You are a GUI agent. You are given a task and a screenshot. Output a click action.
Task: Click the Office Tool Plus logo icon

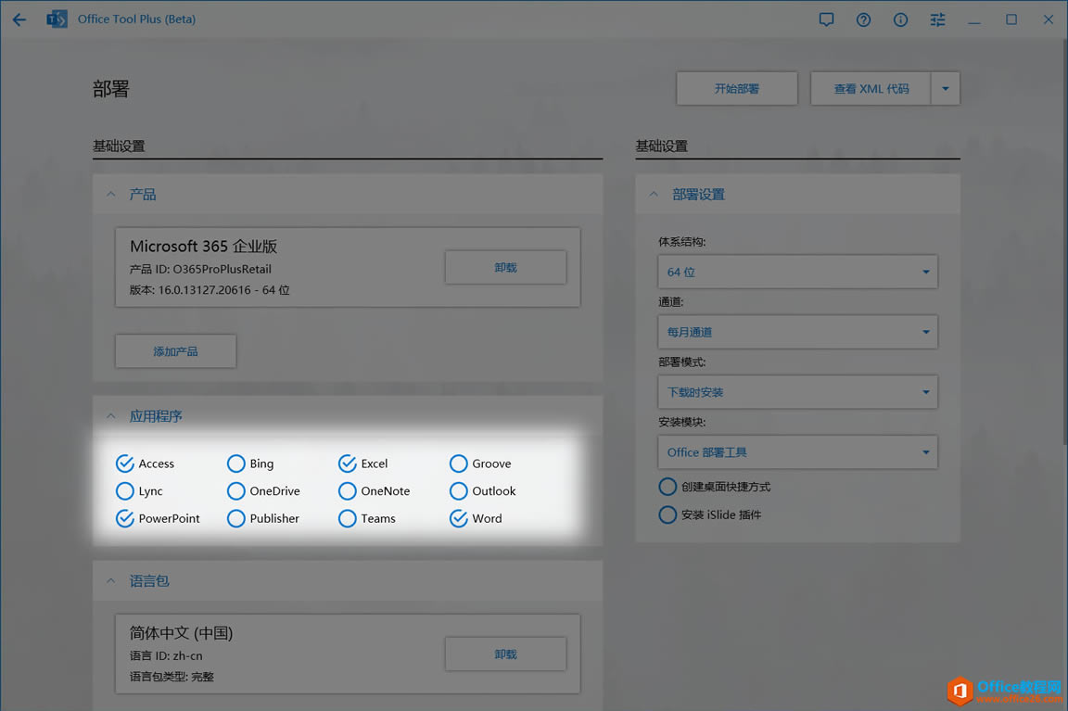tap(57, 19)
